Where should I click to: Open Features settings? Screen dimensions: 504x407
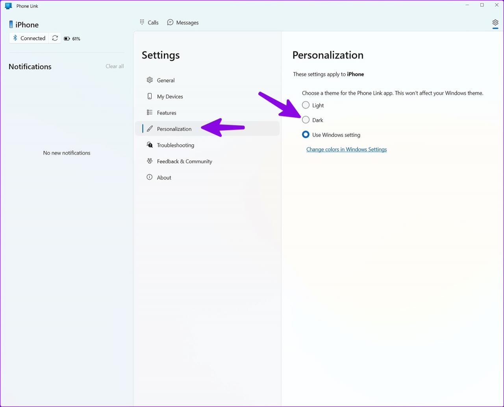point(207,112)
